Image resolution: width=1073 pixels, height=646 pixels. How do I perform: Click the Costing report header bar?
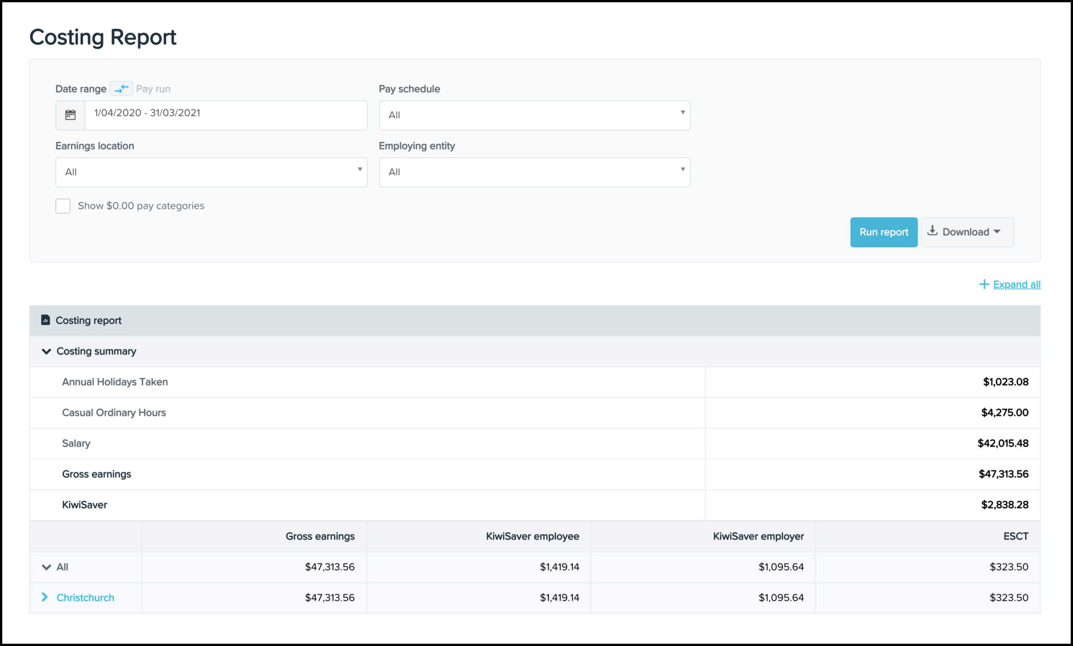[x=535, y=320]
